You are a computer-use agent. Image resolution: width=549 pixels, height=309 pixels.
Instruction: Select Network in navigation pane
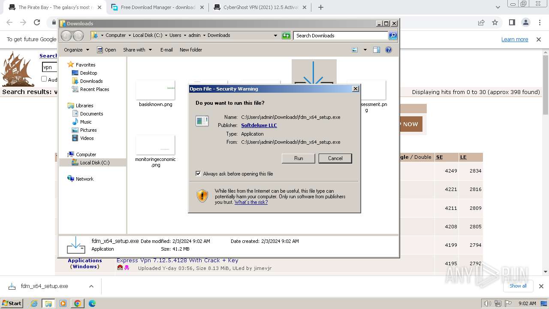tap(84, 179)
